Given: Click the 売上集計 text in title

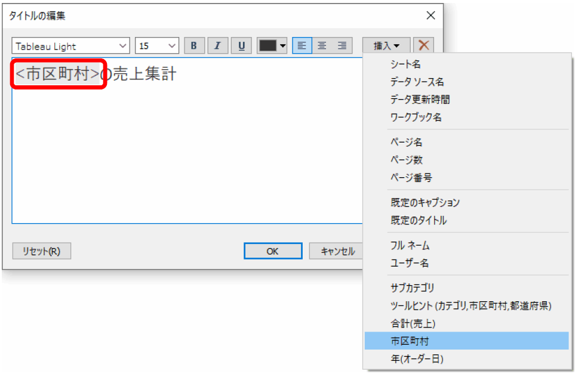Looking at the screenshot, I should [x=144, y=73].
